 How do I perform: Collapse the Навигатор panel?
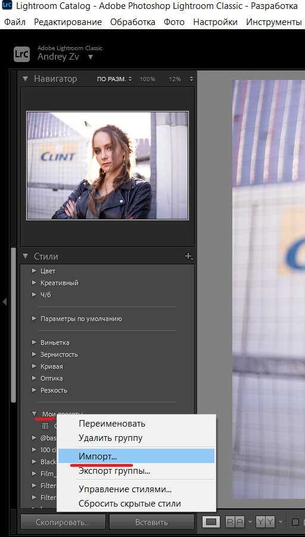[25, 79]
